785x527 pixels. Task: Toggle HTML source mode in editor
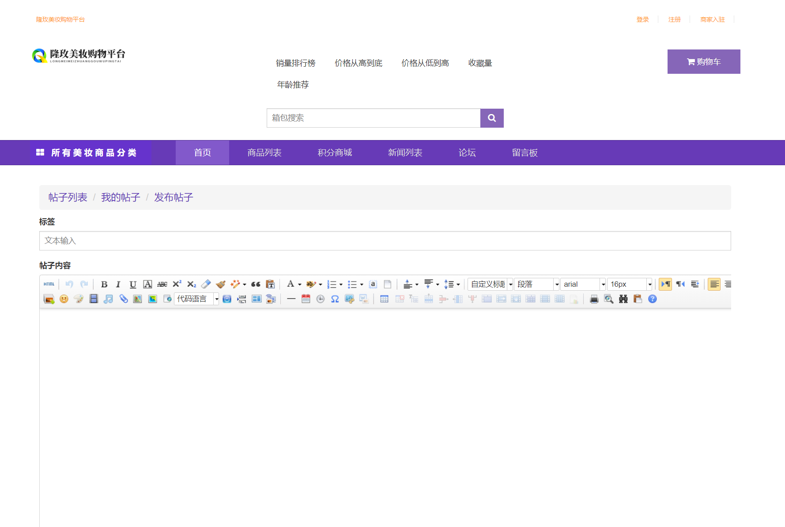(49, 284)
